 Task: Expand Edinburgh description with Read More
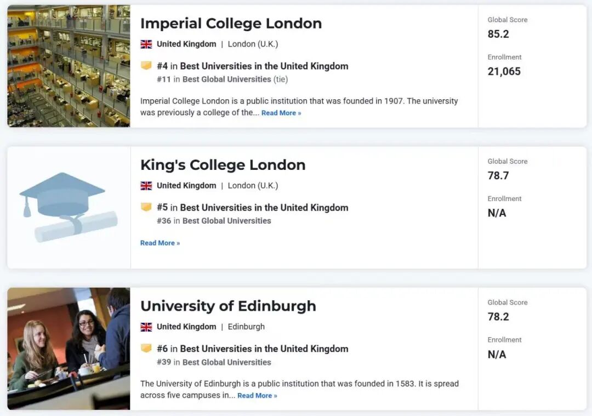pos(257,396)
